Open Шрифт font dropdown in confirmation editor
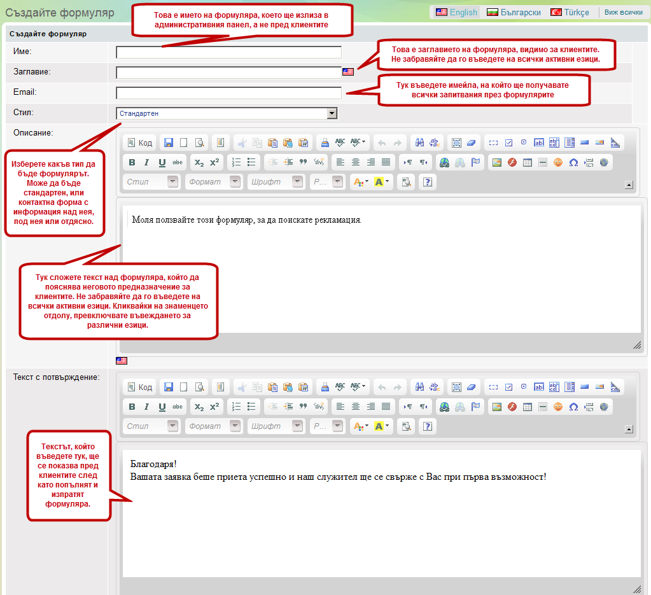 pyautogui.click(x=276, y=426)
